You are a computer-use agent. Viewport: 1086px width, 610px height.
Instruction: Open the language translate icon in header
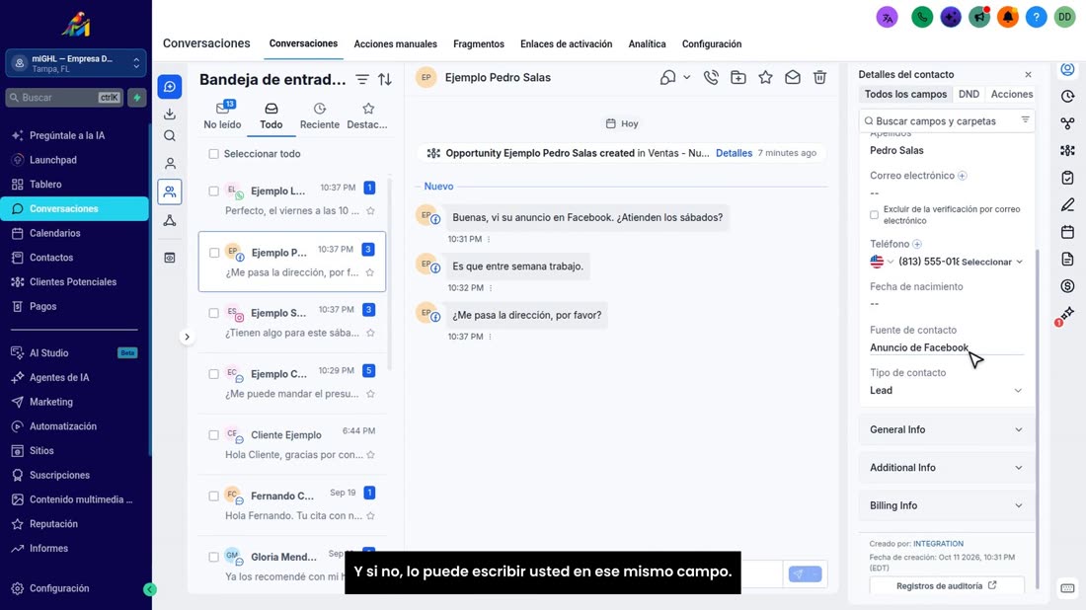point(887,18)
